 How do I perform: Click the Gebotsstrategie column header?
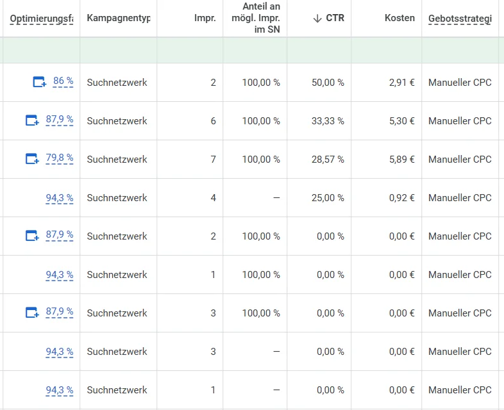[x=460, y=19]
